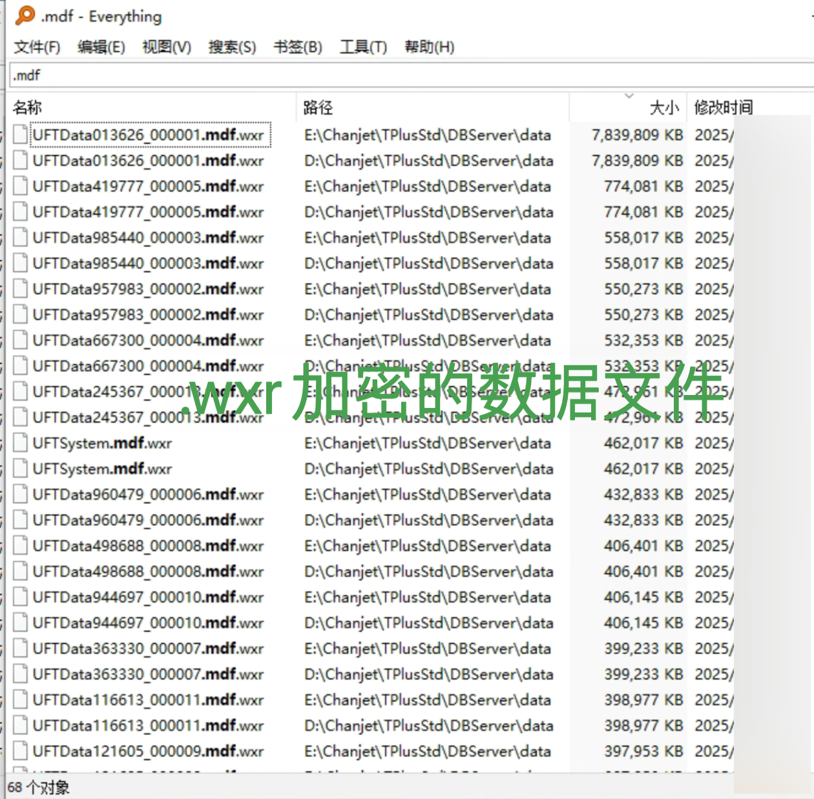Click 397,953 KB size cell
The height and width of the screenshot is (799, 814).
click(643, 751)
